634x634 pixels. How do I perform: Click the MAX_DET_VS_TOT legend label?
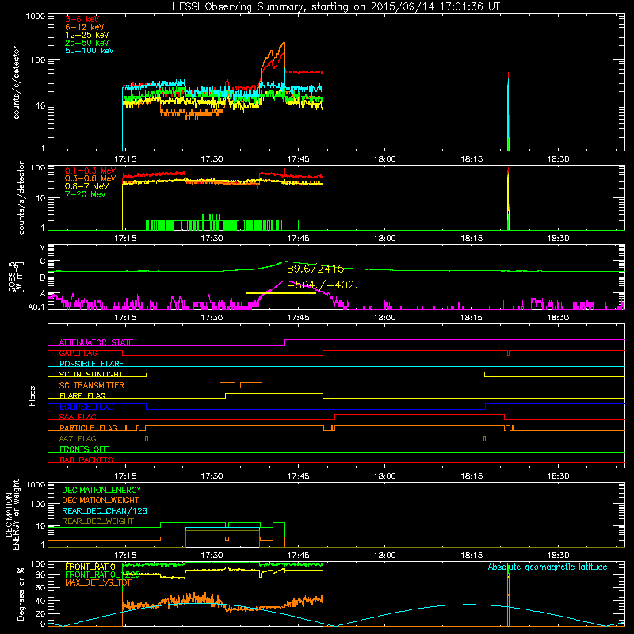(98, 582)
